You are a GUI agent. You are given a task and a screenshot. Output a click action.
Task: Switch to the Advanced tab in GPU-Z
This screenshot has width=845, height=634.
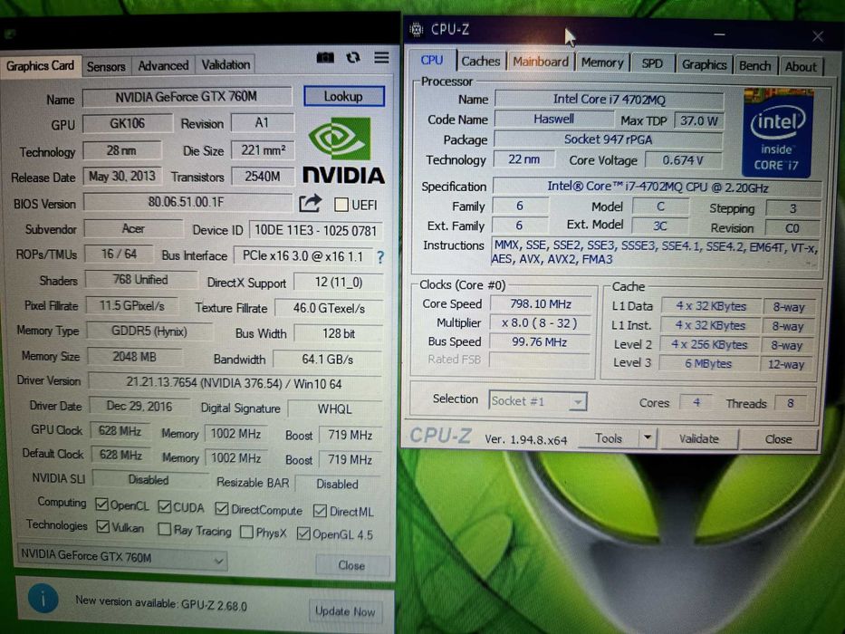click(x=163, y=66)
